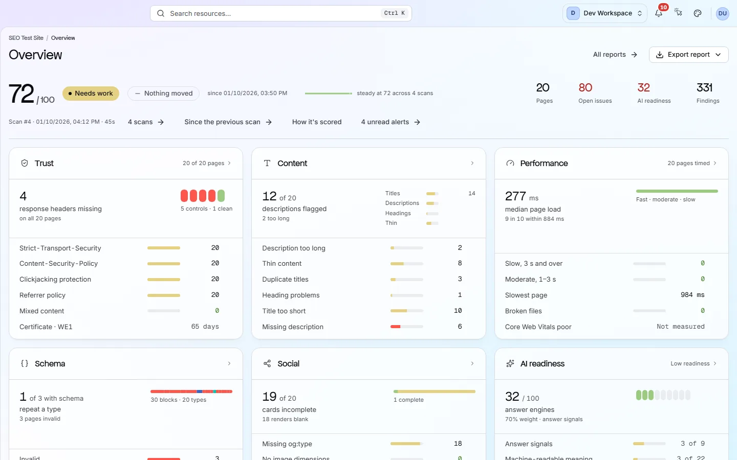Click the Performance gauge icon
This screenshot has height=460, width=737.
pyautogui.click(x=510, y=163)
